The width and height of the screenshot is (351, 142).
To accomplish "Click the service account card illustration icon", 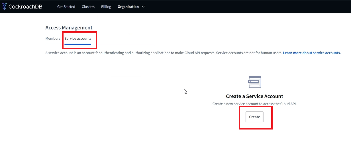I will coord(254,82).
